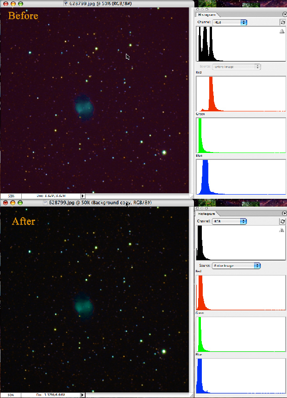Zoom the 628799.jpg (RGB/8#) Before window
287x398 pixels.
pos(20,4)
